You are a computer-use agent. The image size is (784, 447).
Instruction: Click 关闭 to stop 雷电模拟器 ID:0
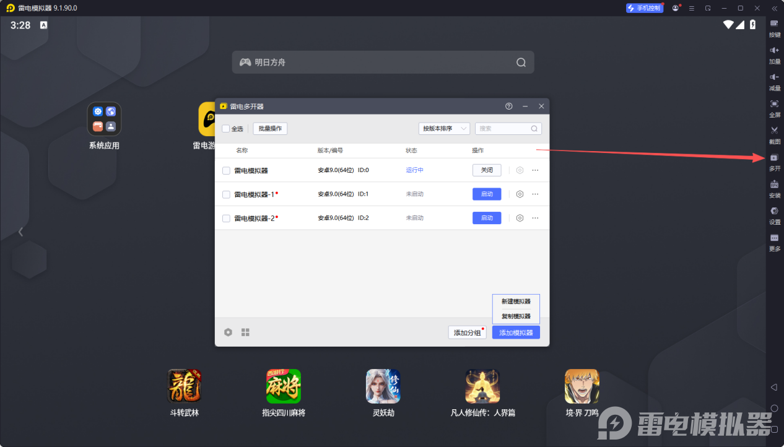(x=487, y=170)
